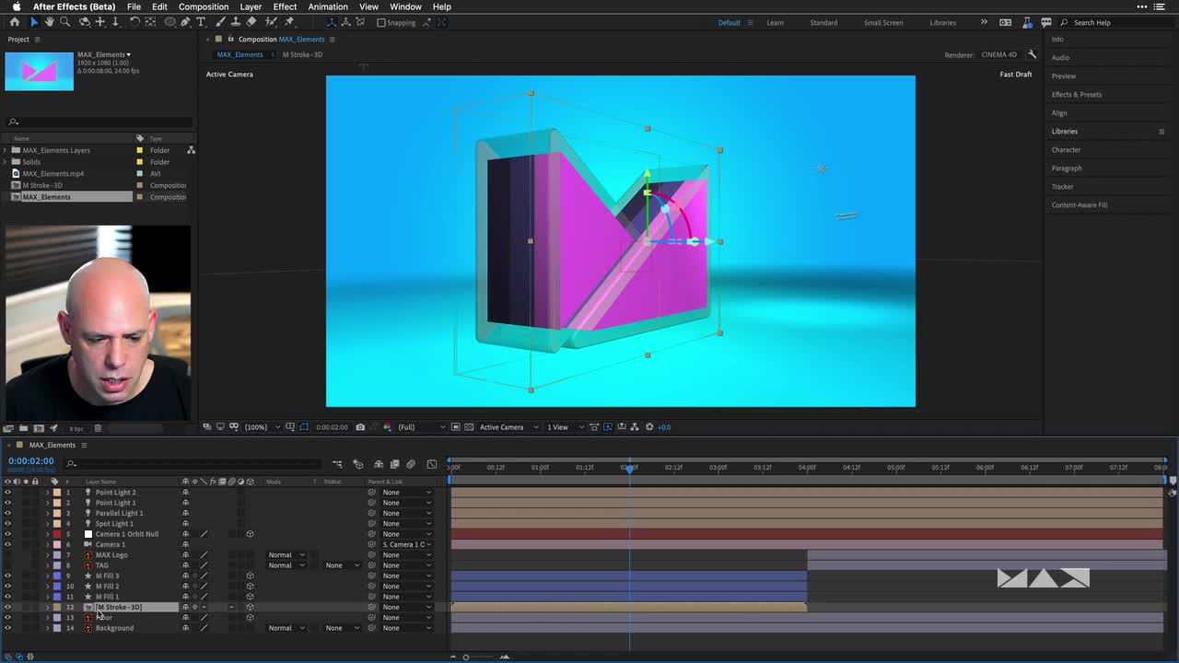Select the Zoom tool

64,22
